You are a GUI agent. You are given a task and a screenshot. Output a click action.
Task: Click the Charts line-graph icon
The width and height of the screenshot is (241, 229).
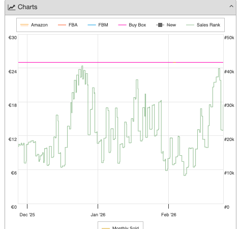[12, 7]
